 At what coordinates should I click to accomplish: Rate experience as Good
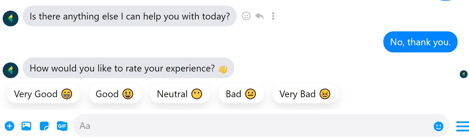[x=115, y=94]
